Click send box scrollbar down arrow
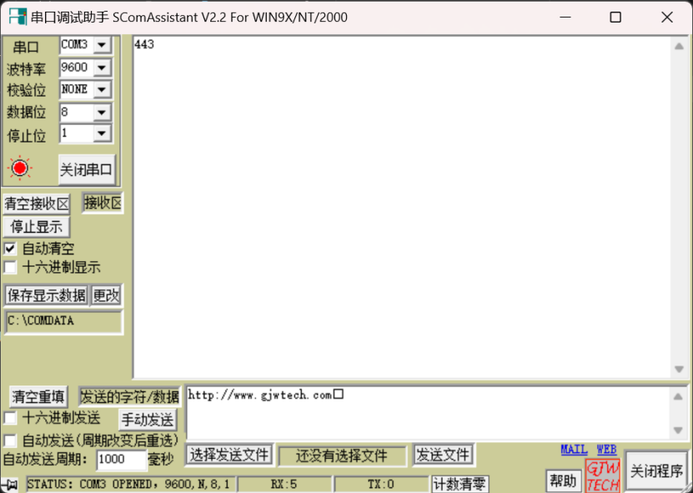 coord(678,430)
